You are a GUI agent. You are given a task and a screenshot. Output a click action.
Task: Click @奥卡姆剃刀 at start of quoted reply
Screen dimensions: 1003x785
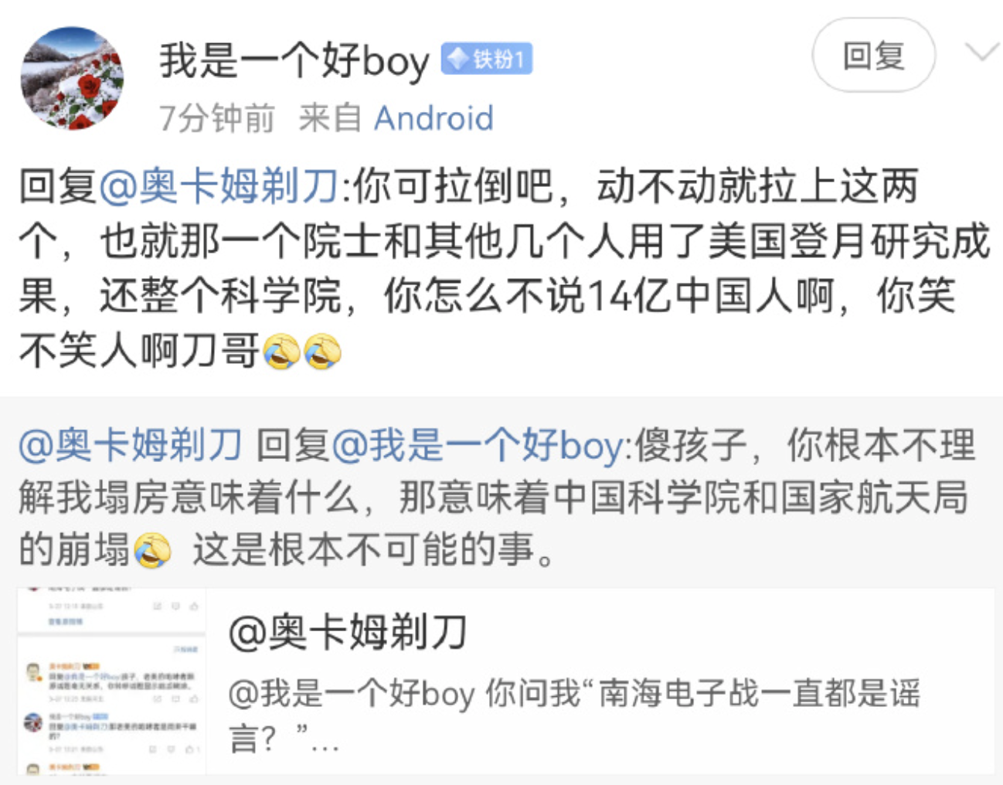tap(131, 445)
